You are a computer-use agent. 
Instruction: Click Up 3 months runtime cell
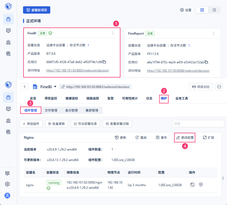pos(137,185)
